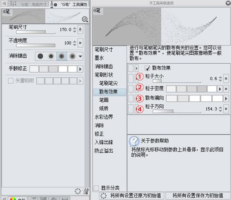Open 粒子大小 dynamics settings button

point(226,79)
